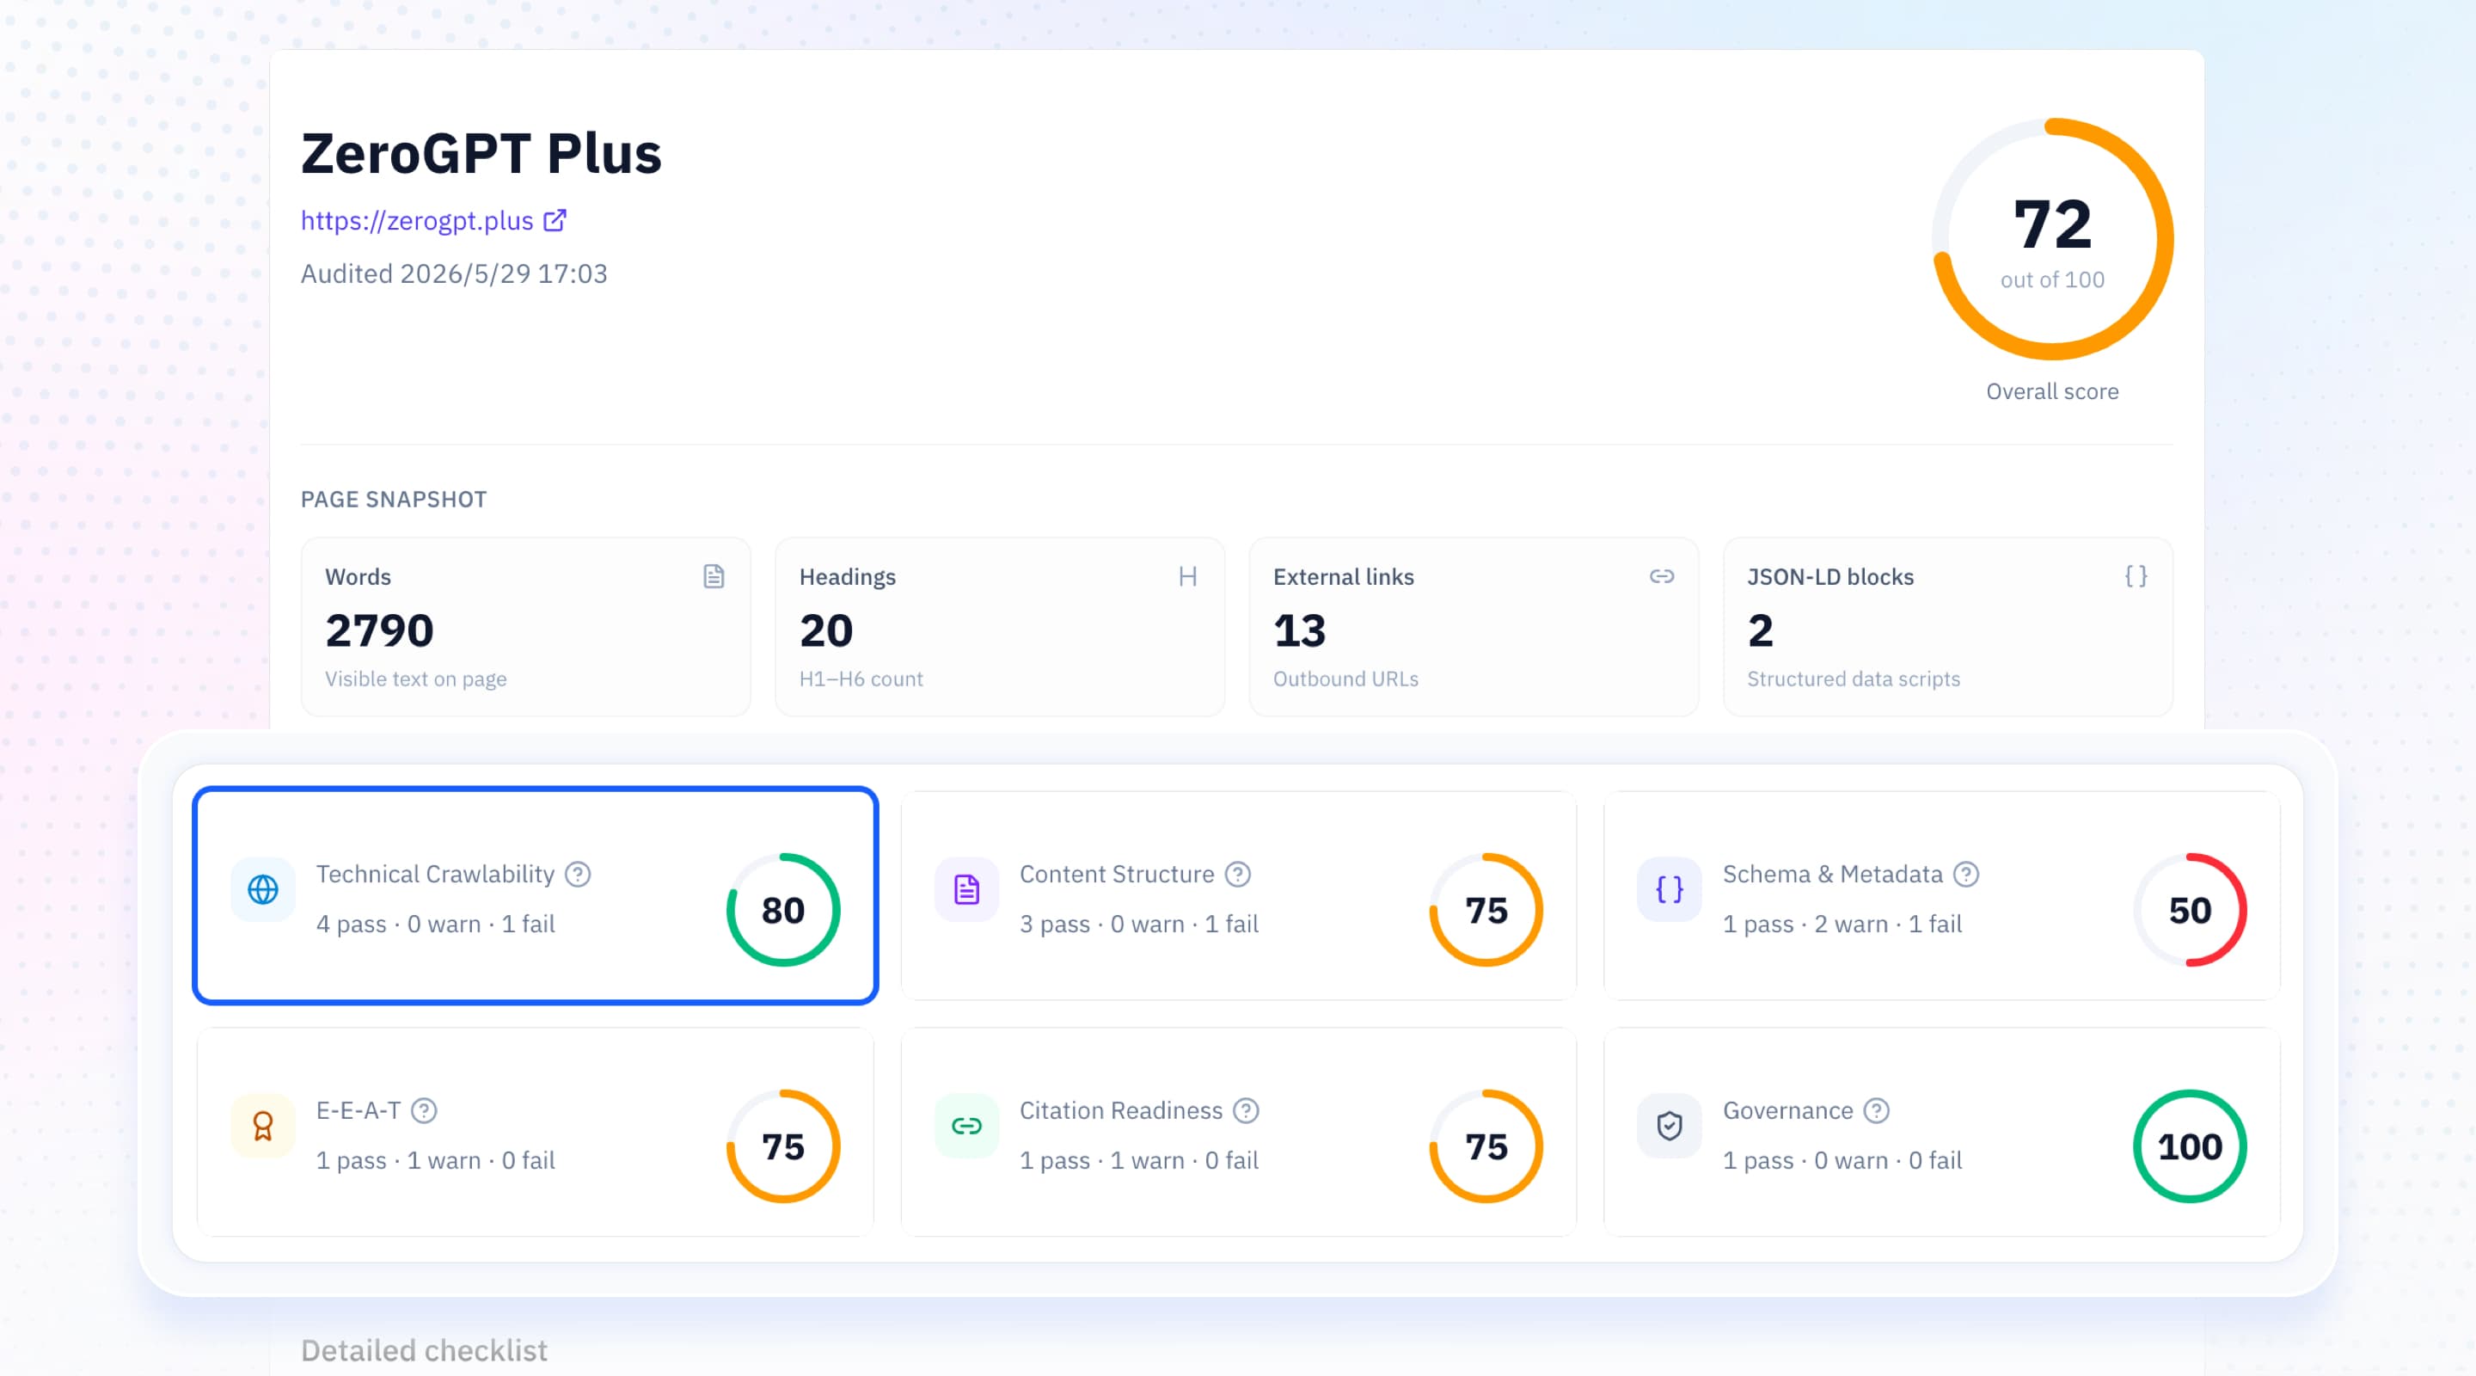2476x1376 pixels.
Task: Select the Technical Crawlability category label
Action: pos(435,874)
